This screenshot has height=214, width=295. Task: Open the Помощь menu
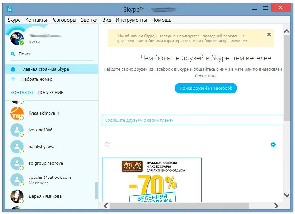coord(161,20)
